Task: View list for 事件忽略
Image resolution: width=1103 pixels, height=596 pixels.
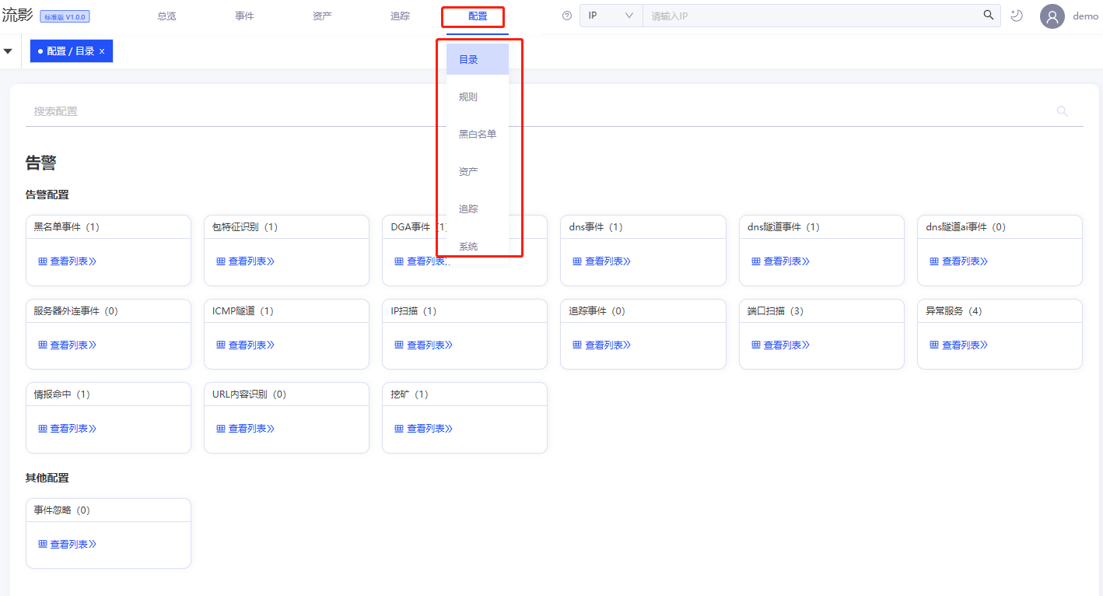Action: [x=67, y=544]
